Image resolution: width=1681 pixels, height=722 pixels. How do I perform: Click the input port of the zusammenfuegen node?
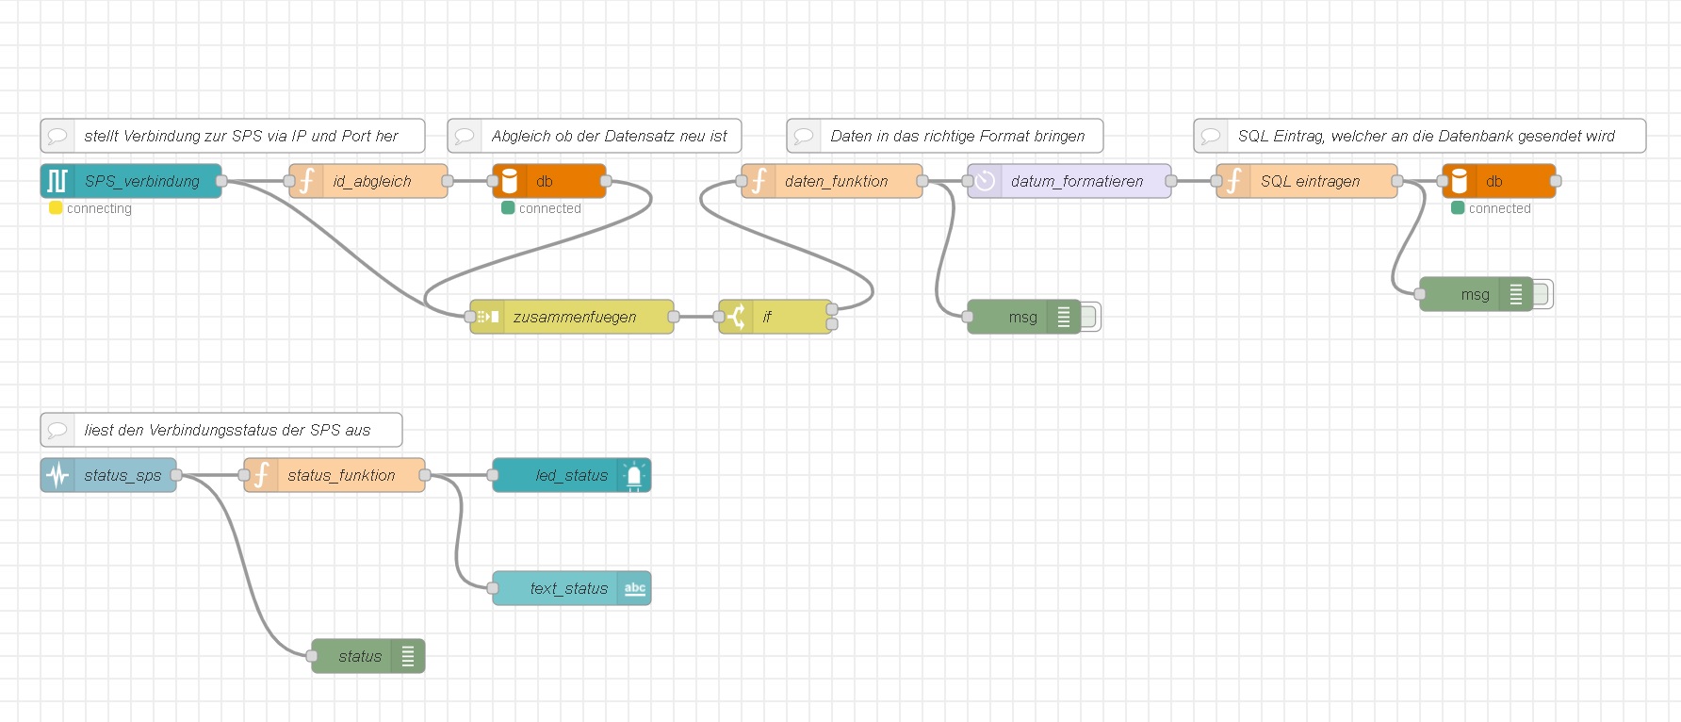[x=470, y=317]
